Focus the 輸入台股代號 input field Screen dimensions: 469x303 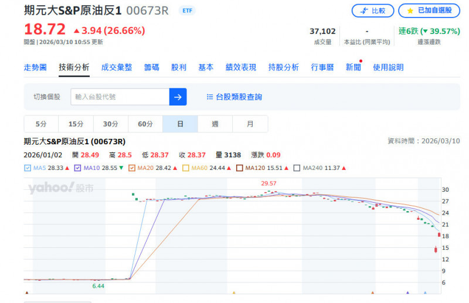click(120, 97)
